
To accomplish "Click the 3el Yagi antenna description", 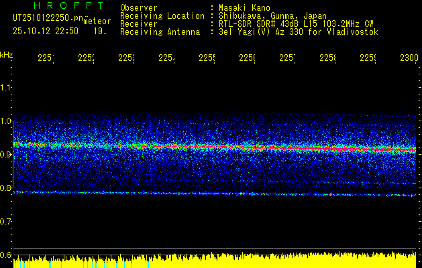I will point(299,32).
